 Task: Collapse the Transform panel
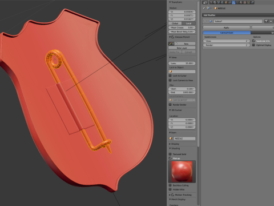170,2
